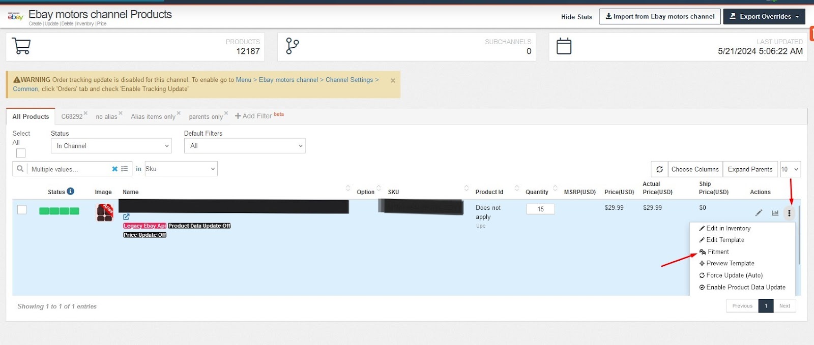Clear the multiple values search field
The width and height of the screenshot is (814, 345).
point(115,169)
